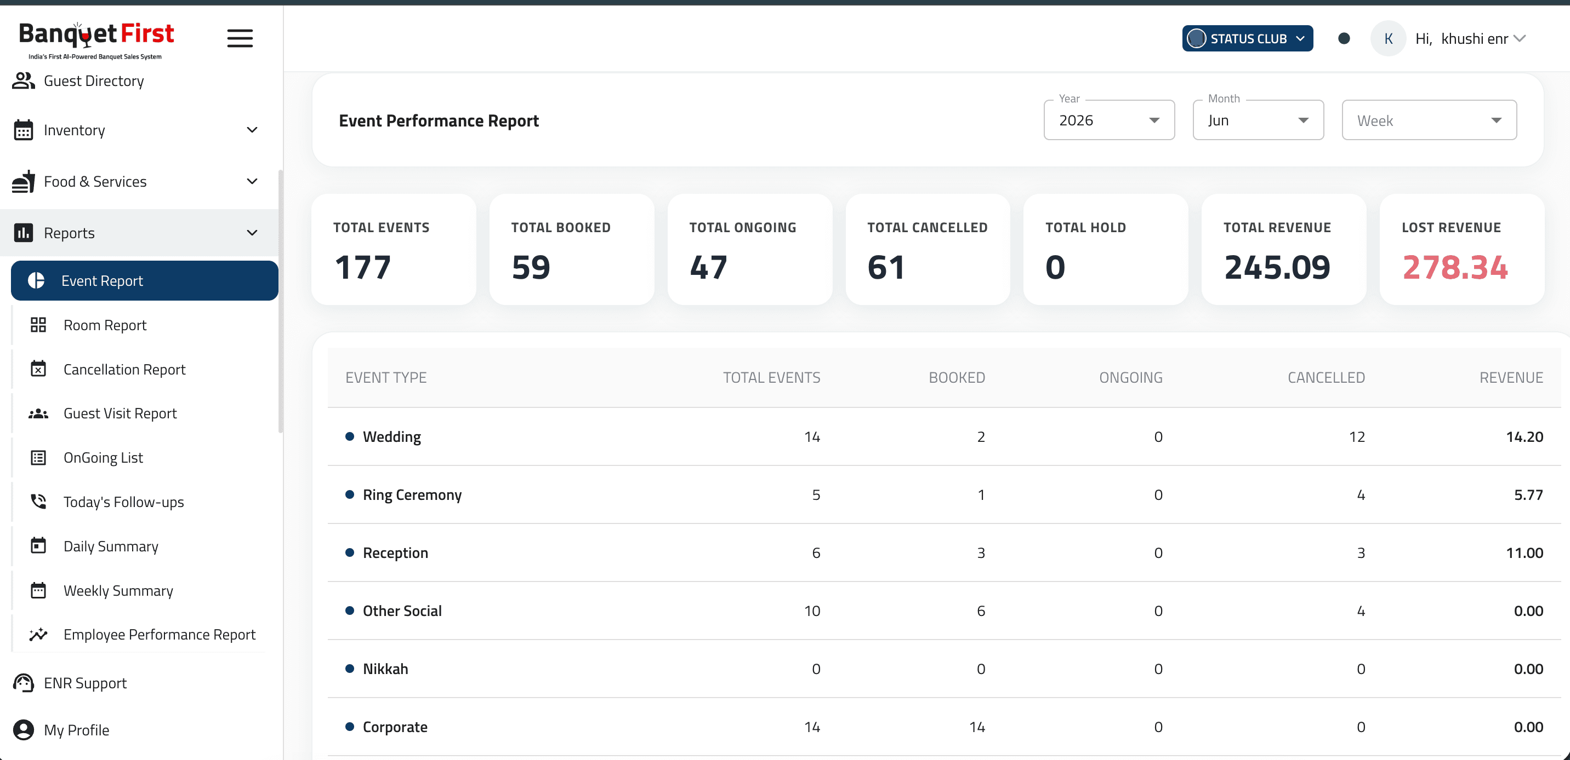The image size is (1570, 760).
Task: Click the Event Report pie chart icon
Action: point(37,280)
